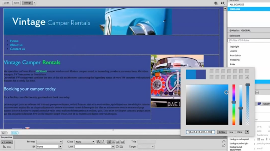Click the three-dots more options icon
The height and width of the screenshot is (151, 270).
click(257, 93)
